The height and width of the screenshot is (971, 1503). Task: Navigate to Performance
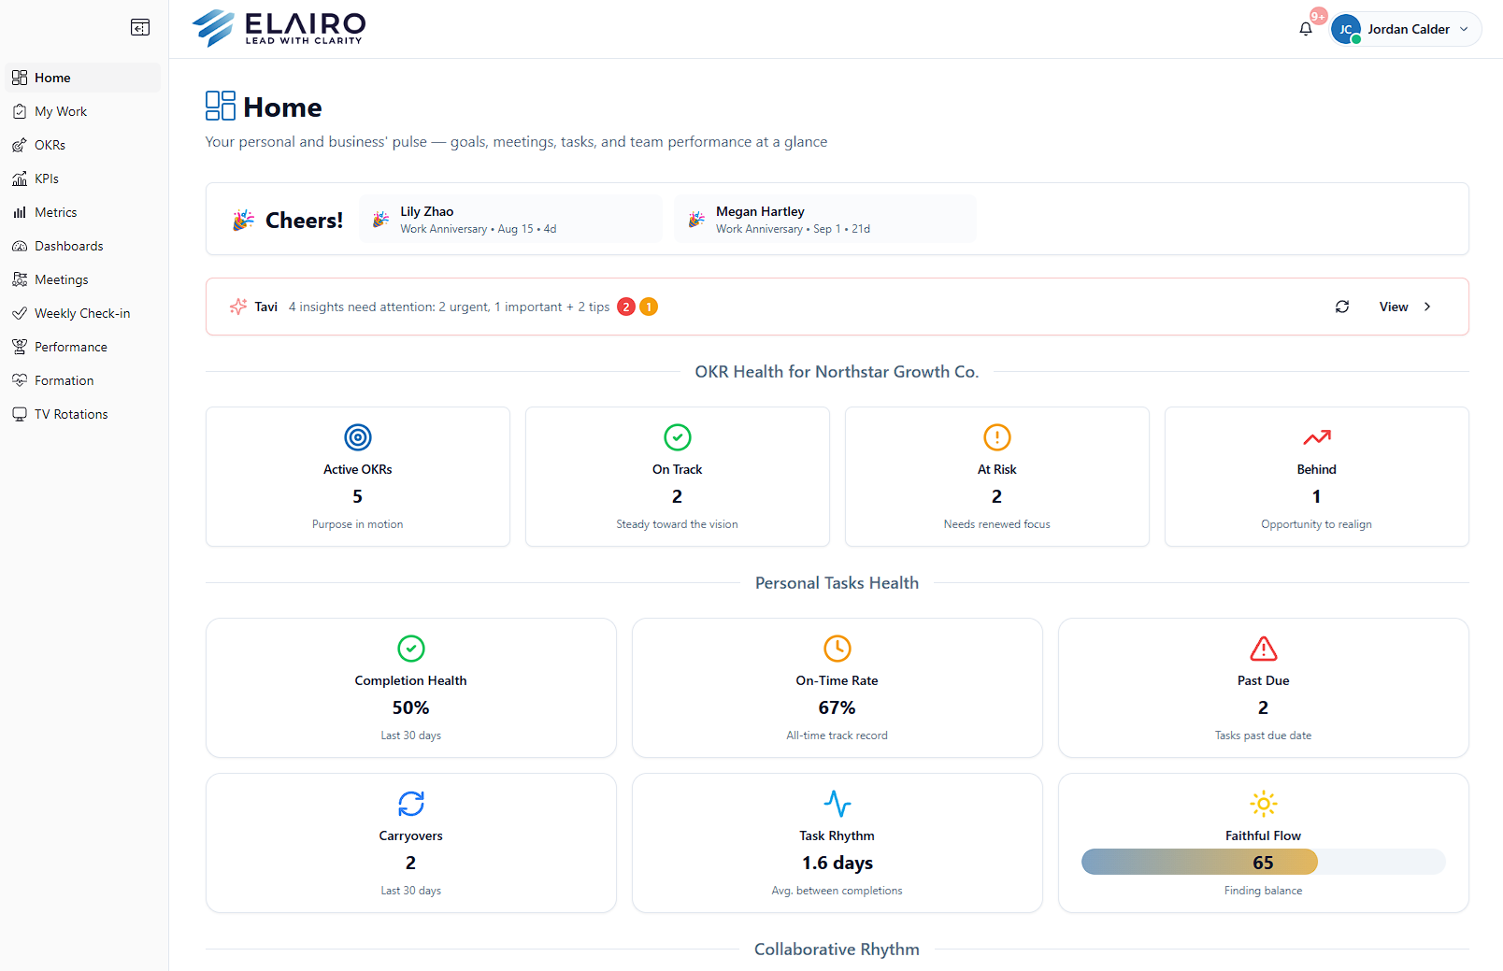click(83, 347)
